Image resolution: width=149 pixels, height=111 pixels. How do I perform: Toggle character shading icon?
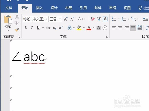(99, 28)
